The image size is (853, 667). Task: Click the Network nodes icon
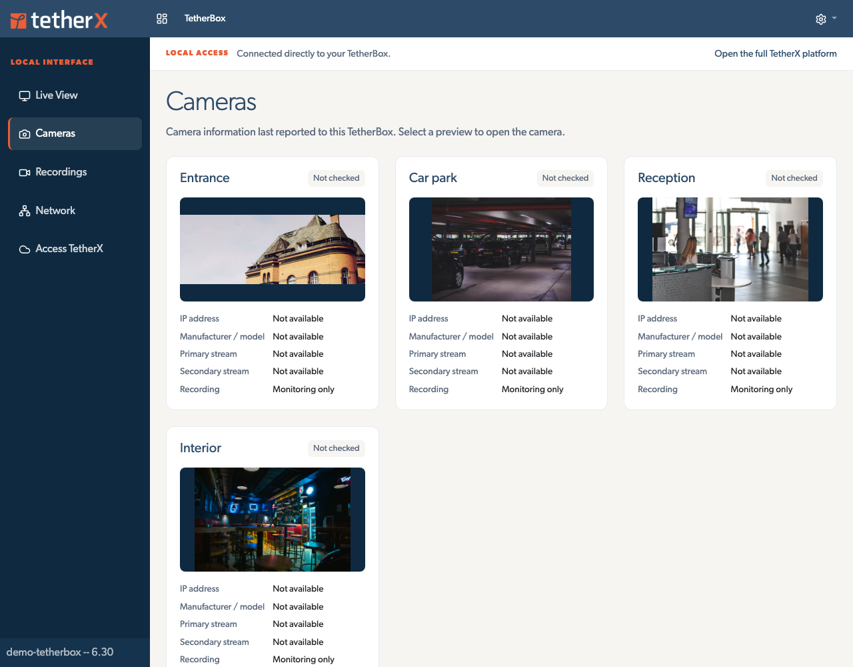(x=25, y=211)
